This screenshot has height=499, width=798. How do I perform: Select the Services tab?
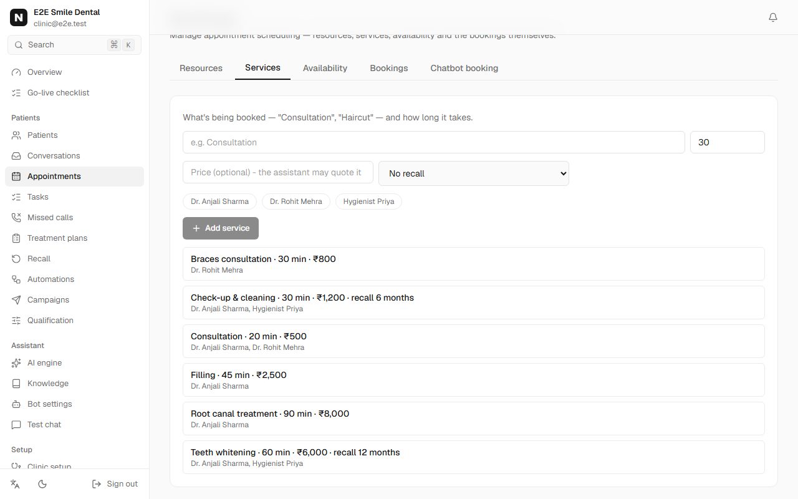(x=262, y=68)
